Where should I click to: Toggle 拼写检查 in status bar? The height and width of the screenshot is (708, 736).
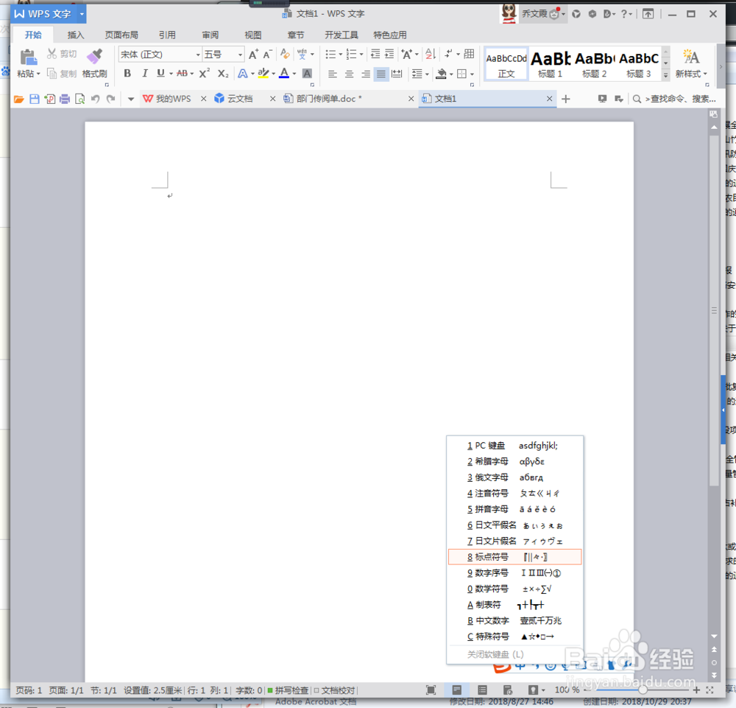coord(288,690)
